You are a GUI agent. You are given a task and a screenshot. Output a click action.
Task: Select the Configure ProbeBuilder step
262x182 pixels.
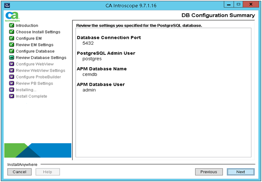click(38, 77)
